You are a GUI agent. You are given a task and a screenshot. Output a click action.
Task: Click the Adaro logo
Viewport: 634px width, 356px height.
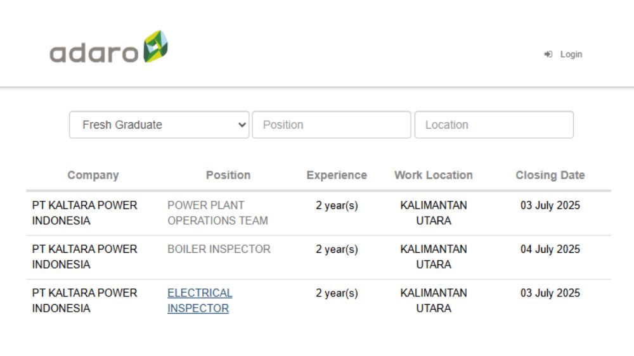(108, 48)
